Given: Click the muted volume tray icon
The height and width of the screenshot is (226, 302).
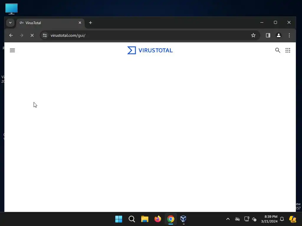Looking at the screenshot, I should tap(254, 219).
